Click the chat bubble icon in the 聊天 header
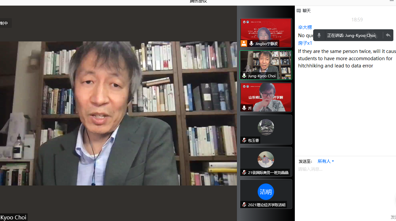Viewport: 396px width, 221px height. pos(298,11)
